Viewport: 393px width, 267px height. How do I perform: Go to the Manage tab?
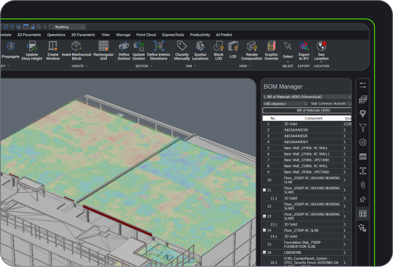pyautogui.click(x=123, y=35)
